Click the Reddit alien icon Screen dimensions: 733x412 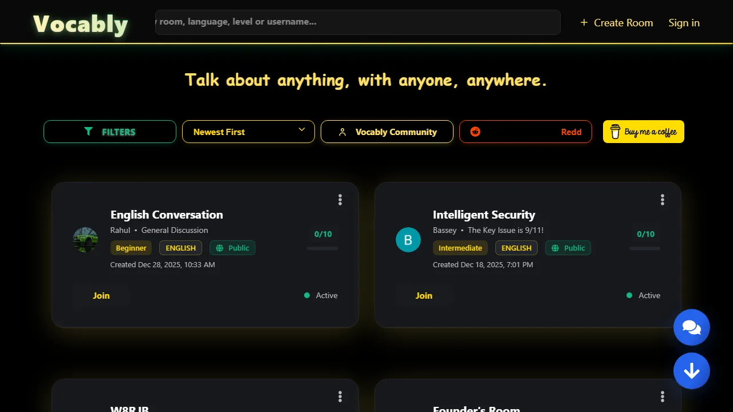(x=474, y=132)
